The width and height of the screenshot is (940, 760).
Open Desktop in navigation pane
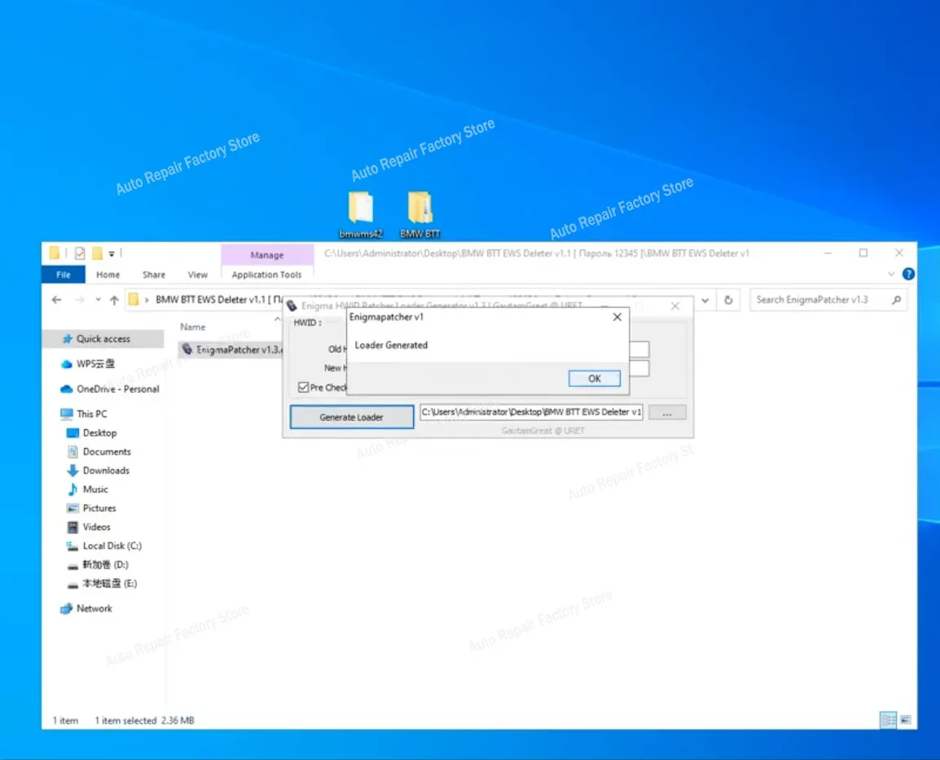point(99,433)
